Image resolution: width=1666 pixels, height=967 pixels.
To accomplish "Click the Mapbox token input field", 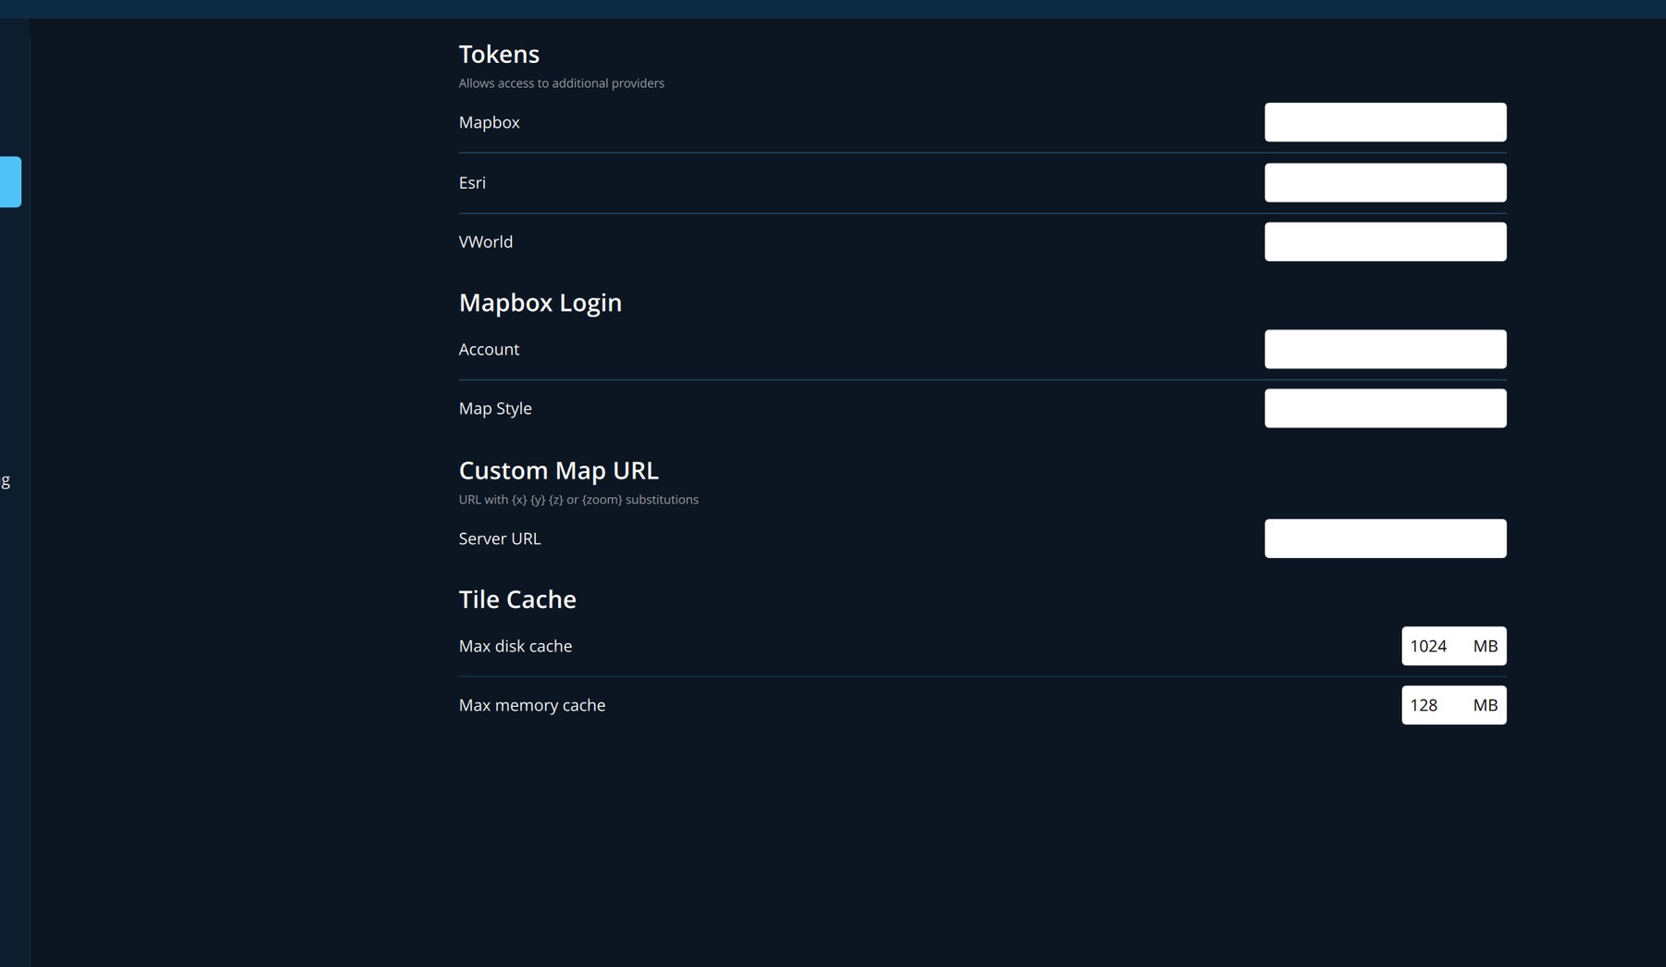I will [1385, 122].
